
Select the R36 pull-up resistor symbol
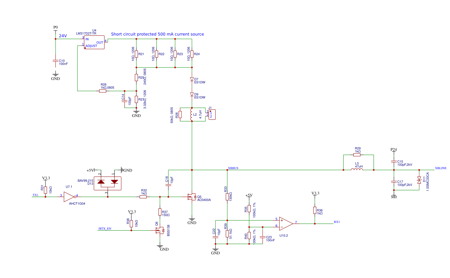(315, 210)
